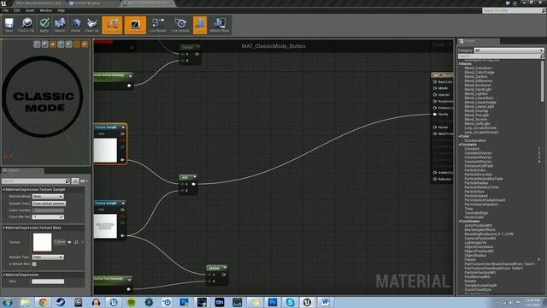Click the Const Mip Value field

tap(48, 216)
